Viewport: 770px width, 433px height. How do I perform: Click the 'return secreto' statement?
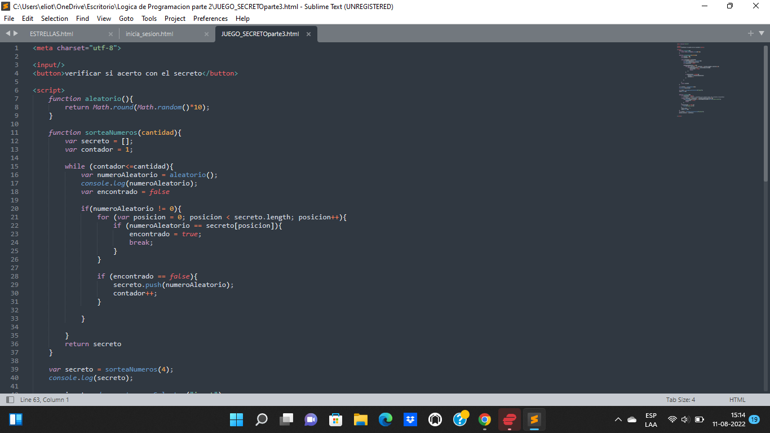93,344
